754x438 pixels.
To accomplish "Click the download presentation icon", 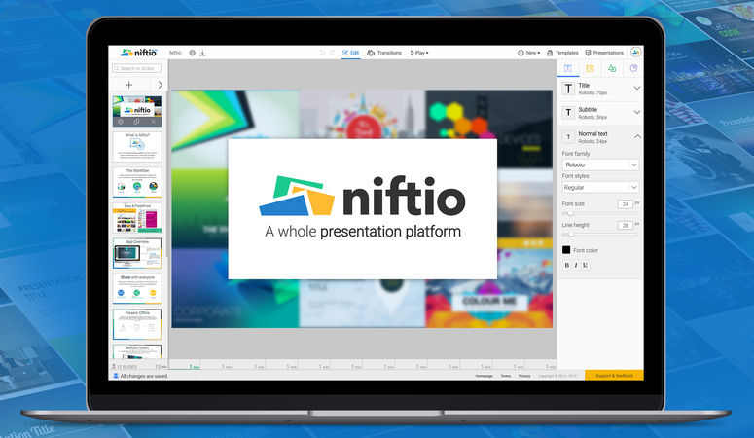I will (203, 53).
